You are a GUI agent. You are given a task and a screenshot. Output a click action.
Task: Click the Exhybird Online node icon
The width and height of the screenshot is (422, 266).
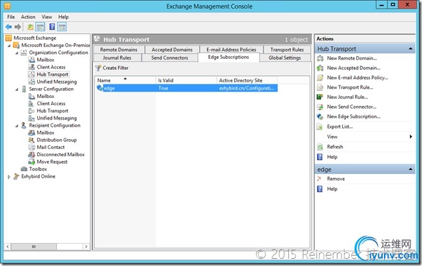(x=16, y=176)
